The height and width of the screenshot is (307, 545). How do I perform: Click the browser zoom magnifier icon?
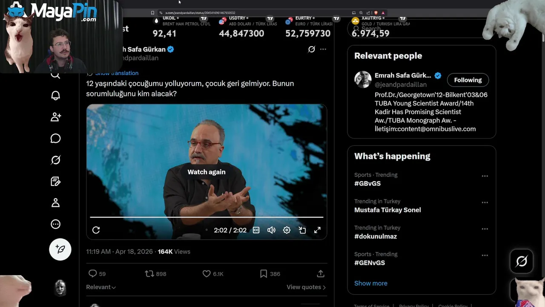[x=361, y=13]
